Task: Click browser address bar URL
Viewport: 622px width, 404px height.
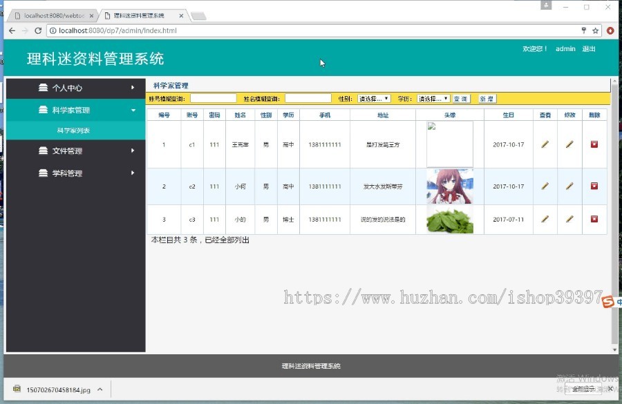Action: coord(117,30)
